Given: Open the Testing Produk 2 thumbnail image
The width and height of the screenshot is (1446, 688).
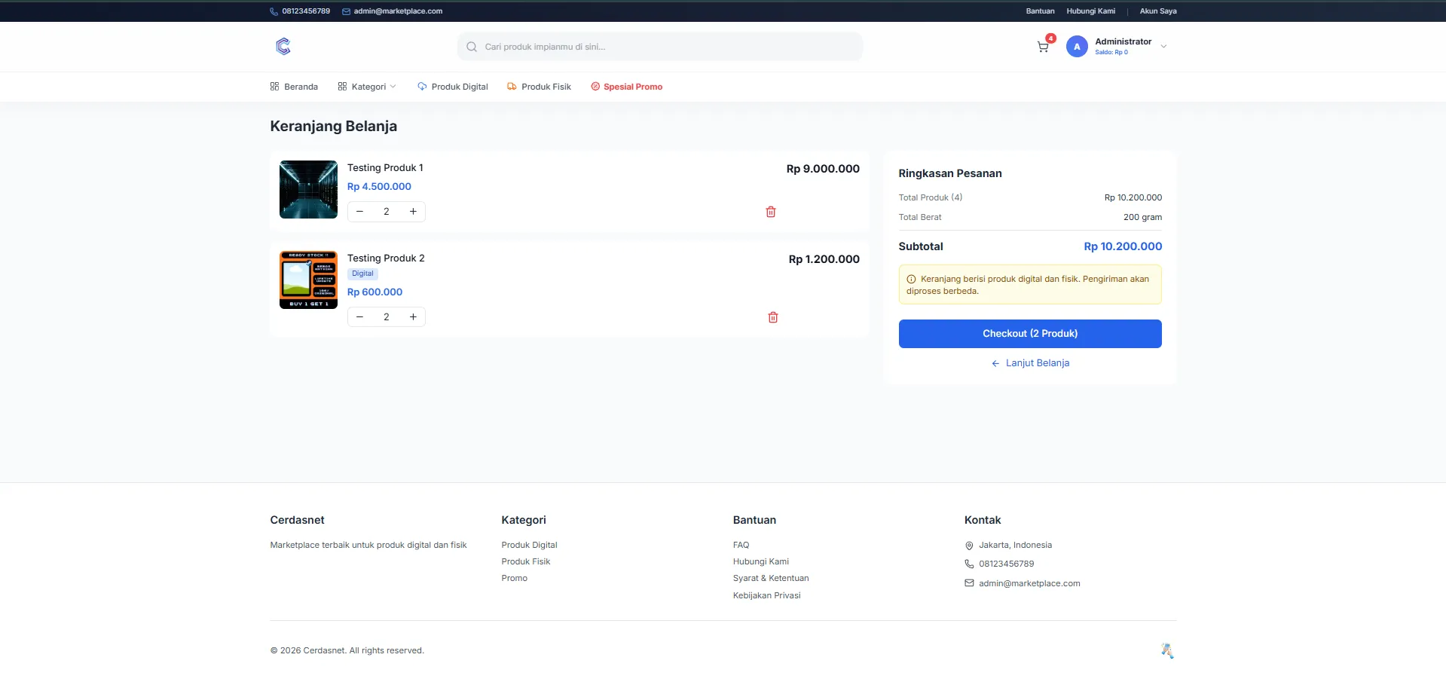Looking at the screenshot, I should pos(308,280).
